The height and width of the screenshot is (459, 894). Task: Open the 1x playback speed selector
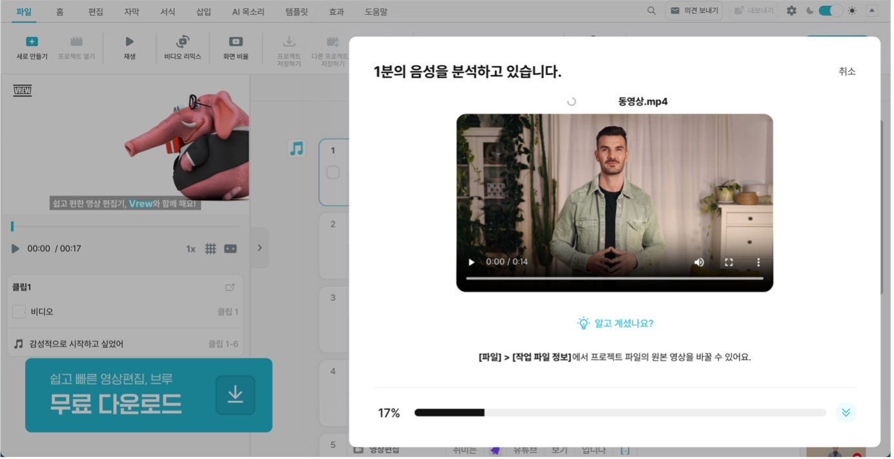191,249
